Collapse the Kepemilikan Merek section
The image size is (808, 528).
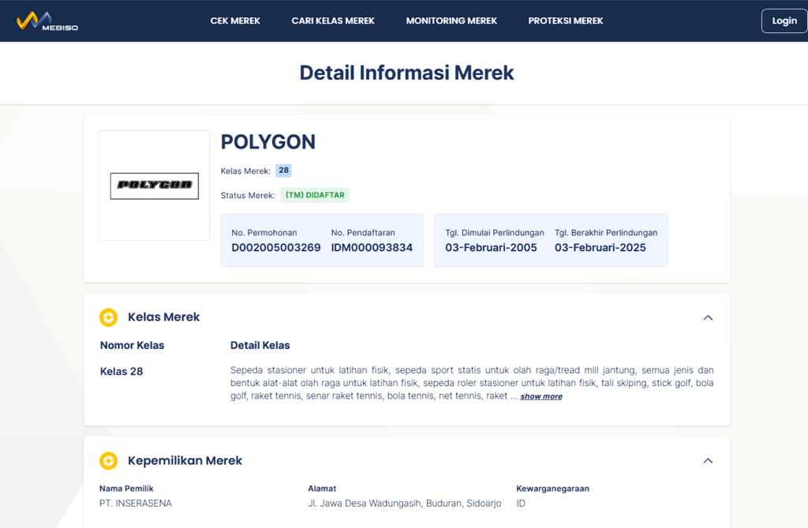tap(708, 460)
